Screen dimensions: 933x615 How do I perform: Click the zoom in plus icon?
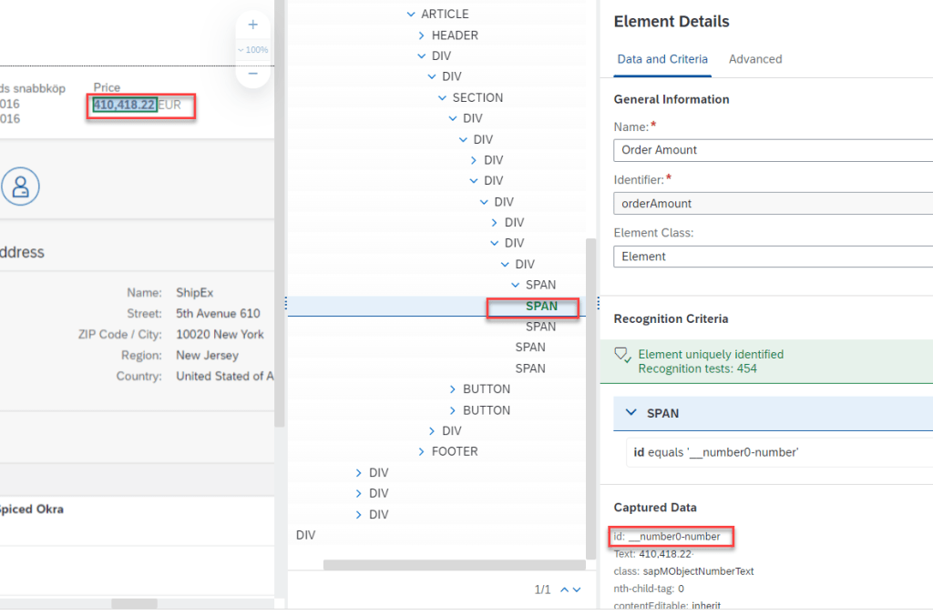(252, 25)
